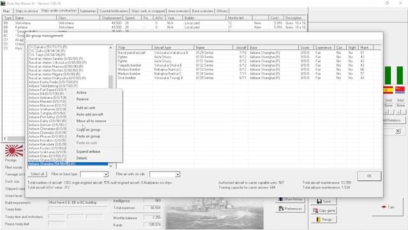
Task: Choose Copy air group
Action: click(88, 130)
